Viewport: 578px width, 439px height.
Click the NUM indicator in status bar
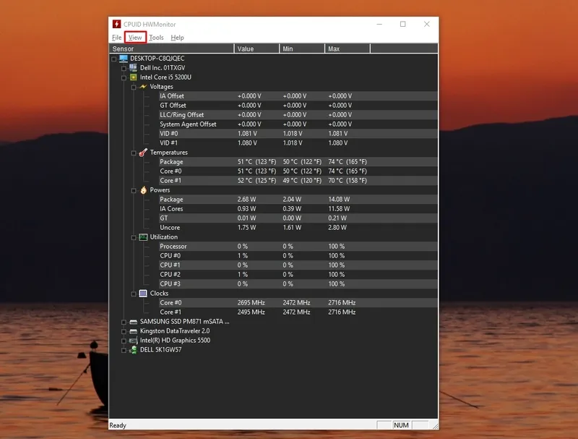(x=401, y=425)
